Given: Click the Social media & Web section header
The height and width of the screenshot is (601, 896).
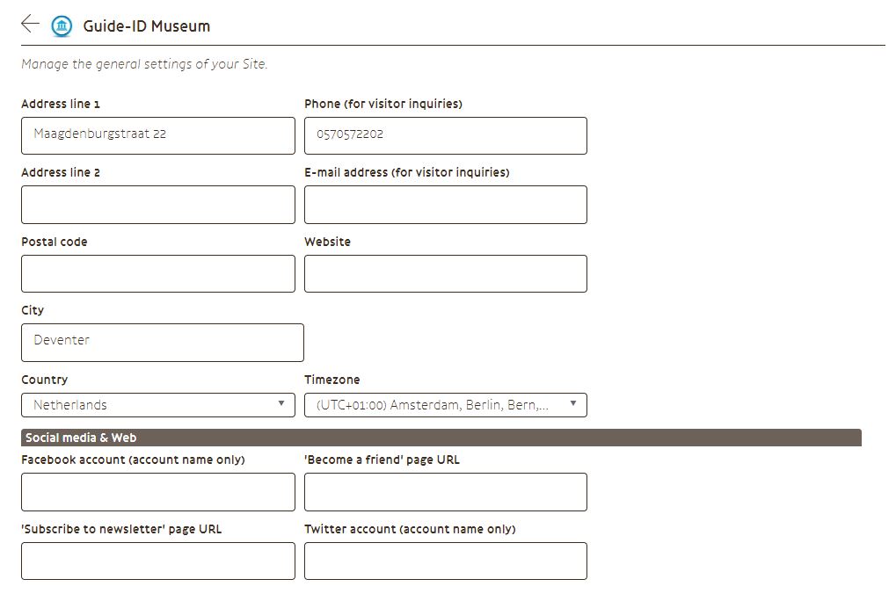Looking at the screenshot, I should 441,438.
